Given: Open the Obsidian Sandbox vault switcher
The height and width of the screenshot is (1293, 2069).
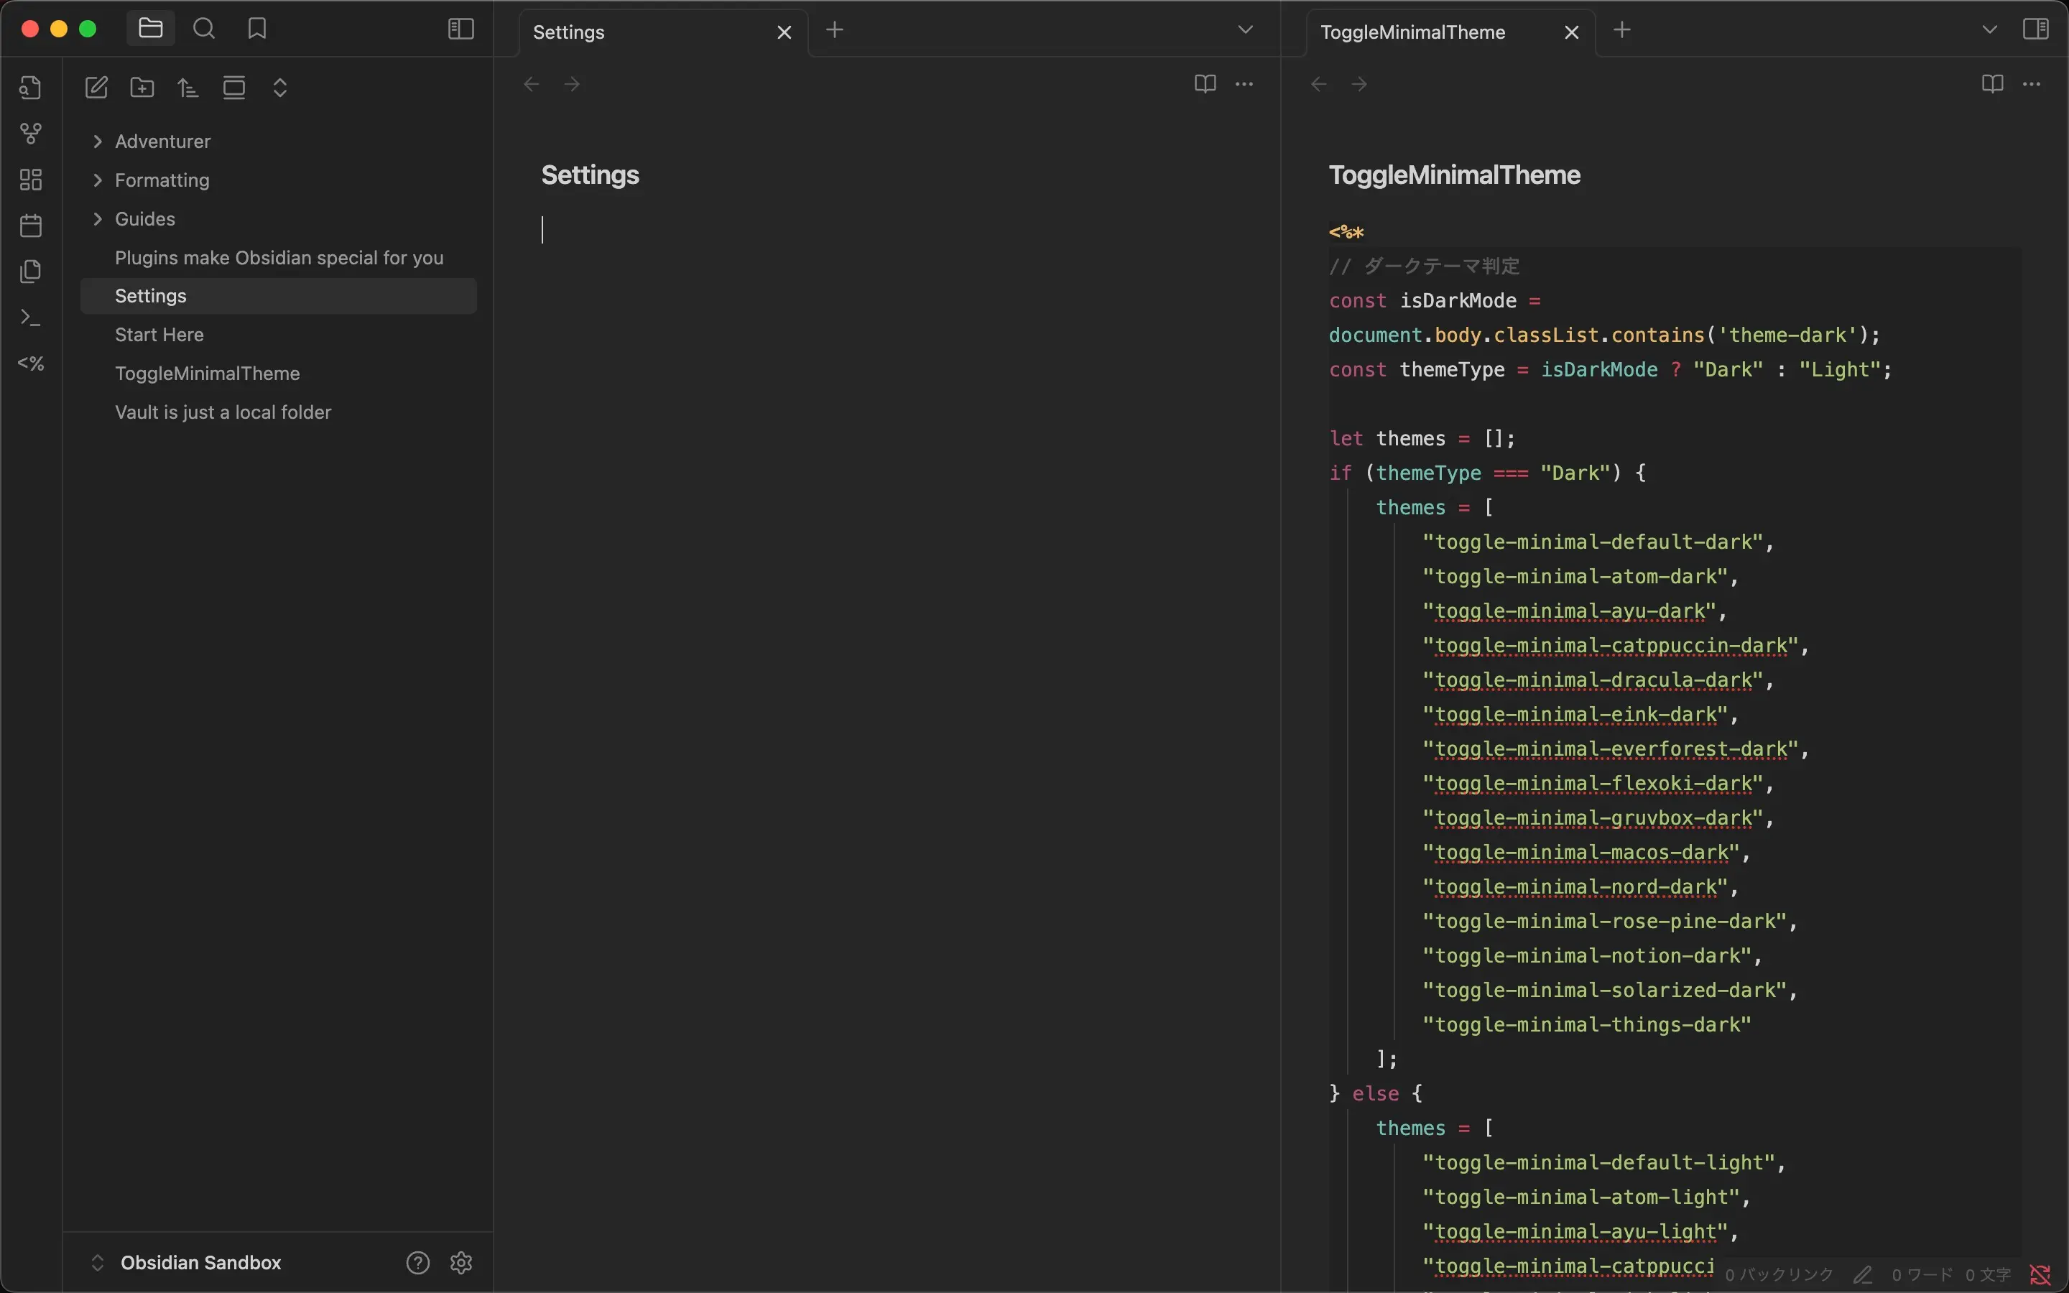Looking at the screenshot, I should (x=200, y=1262).
